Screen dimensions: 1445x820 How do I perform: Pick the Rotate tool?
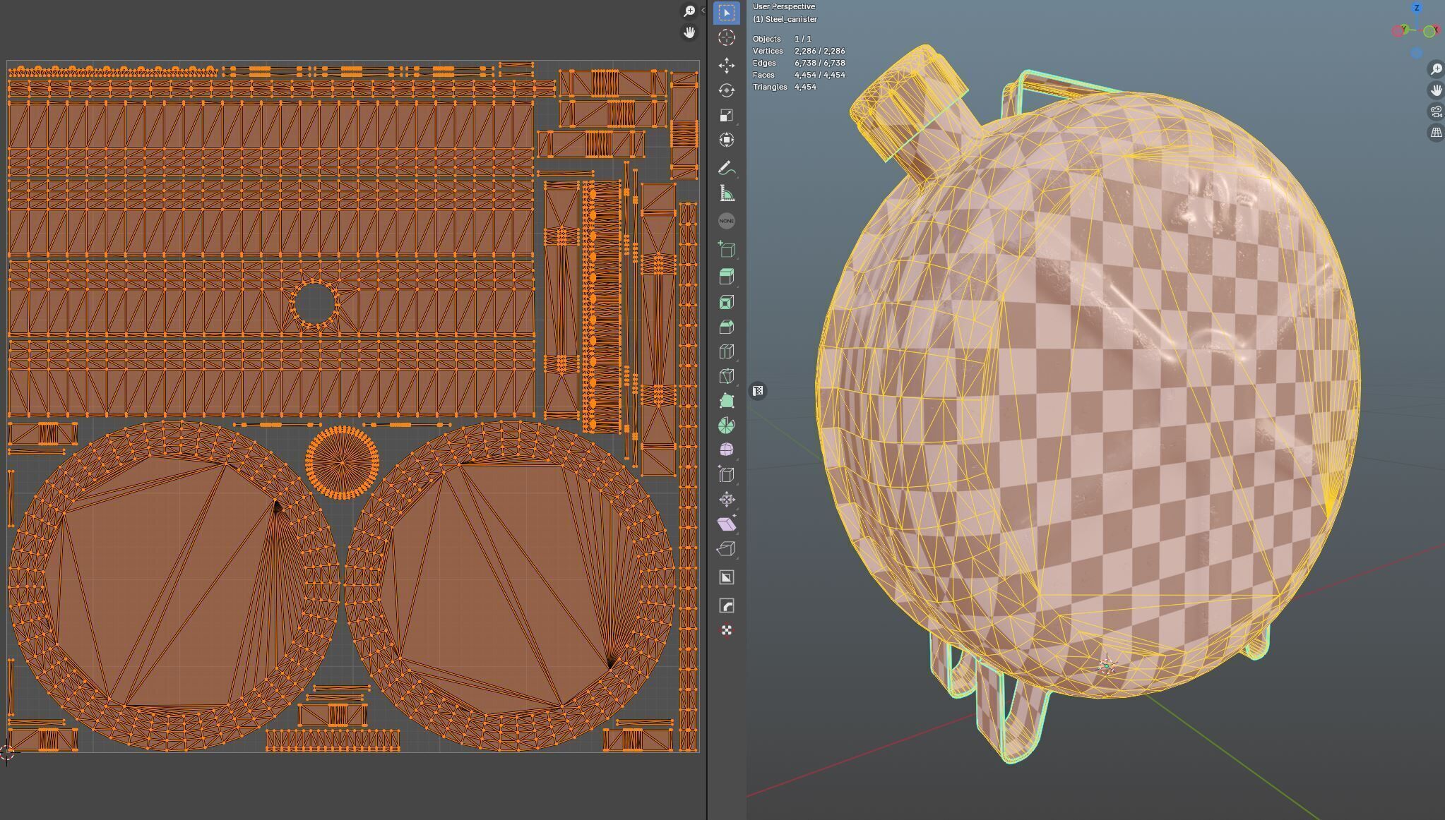726,90
